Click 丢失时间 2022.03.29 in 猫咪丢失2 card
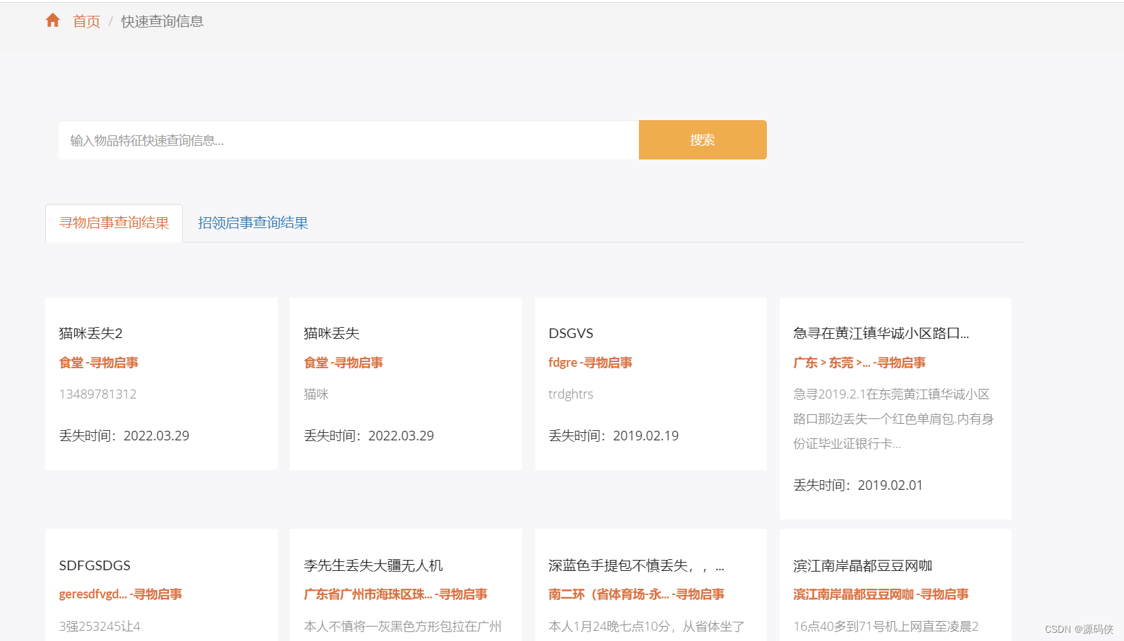Viewport: 1124px width, 641px height. point(124,436)
